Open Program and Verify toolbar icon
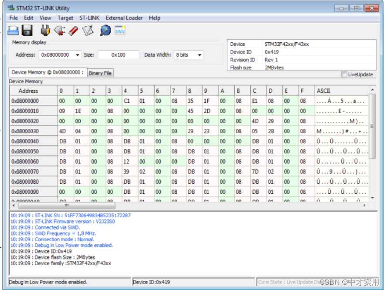This screenshot has height=290, width=385. (x=88, y=30)
